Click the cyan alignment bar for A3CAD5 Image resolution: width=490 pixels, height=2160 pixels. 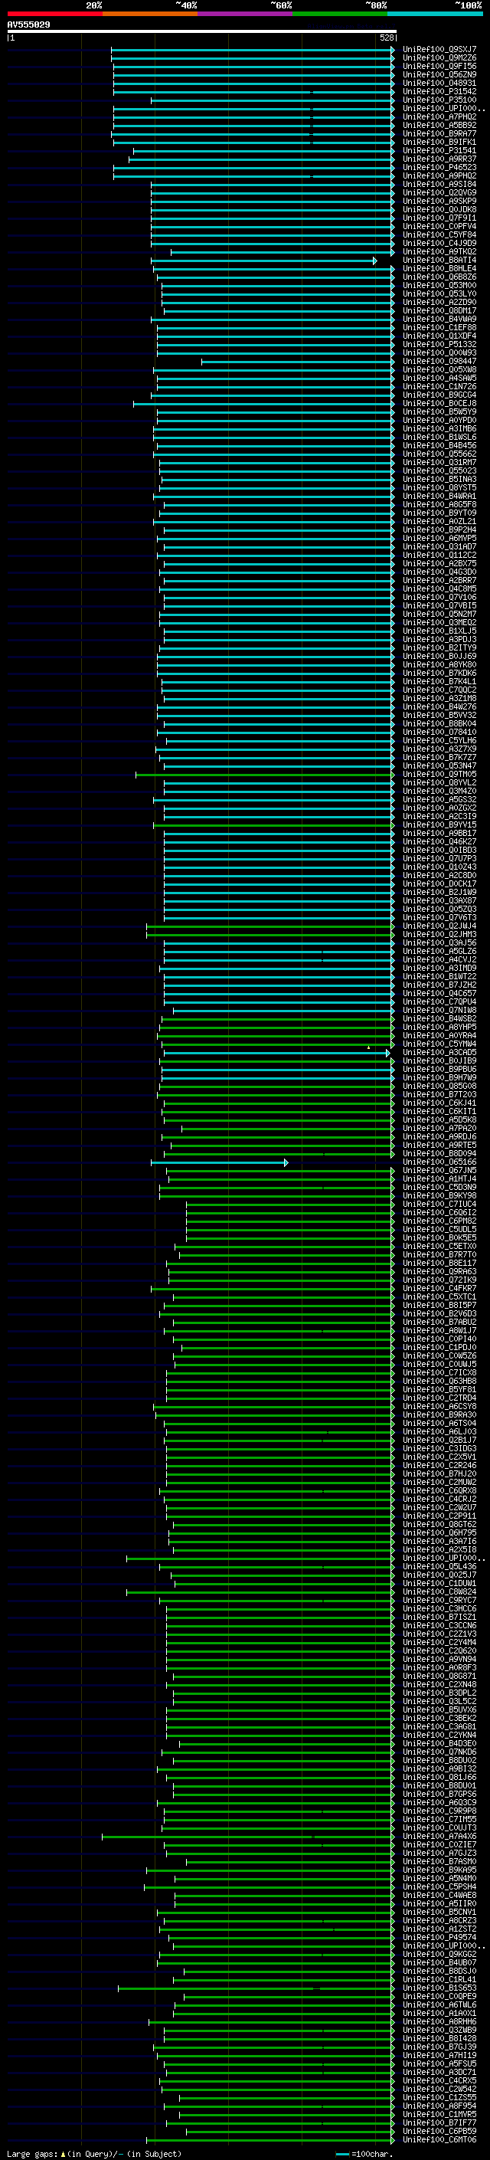[277, 1053]
